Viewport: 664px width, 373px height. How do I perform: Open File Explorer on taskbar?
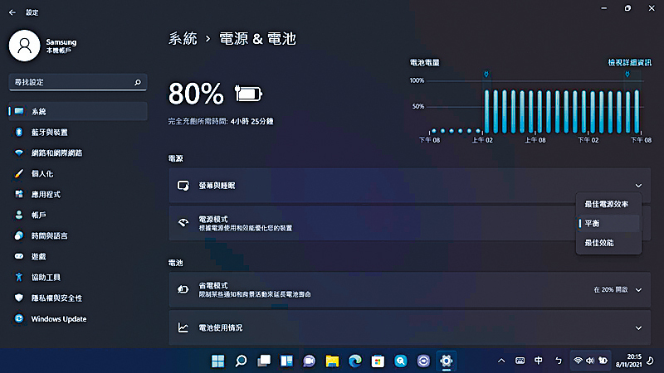333,361
